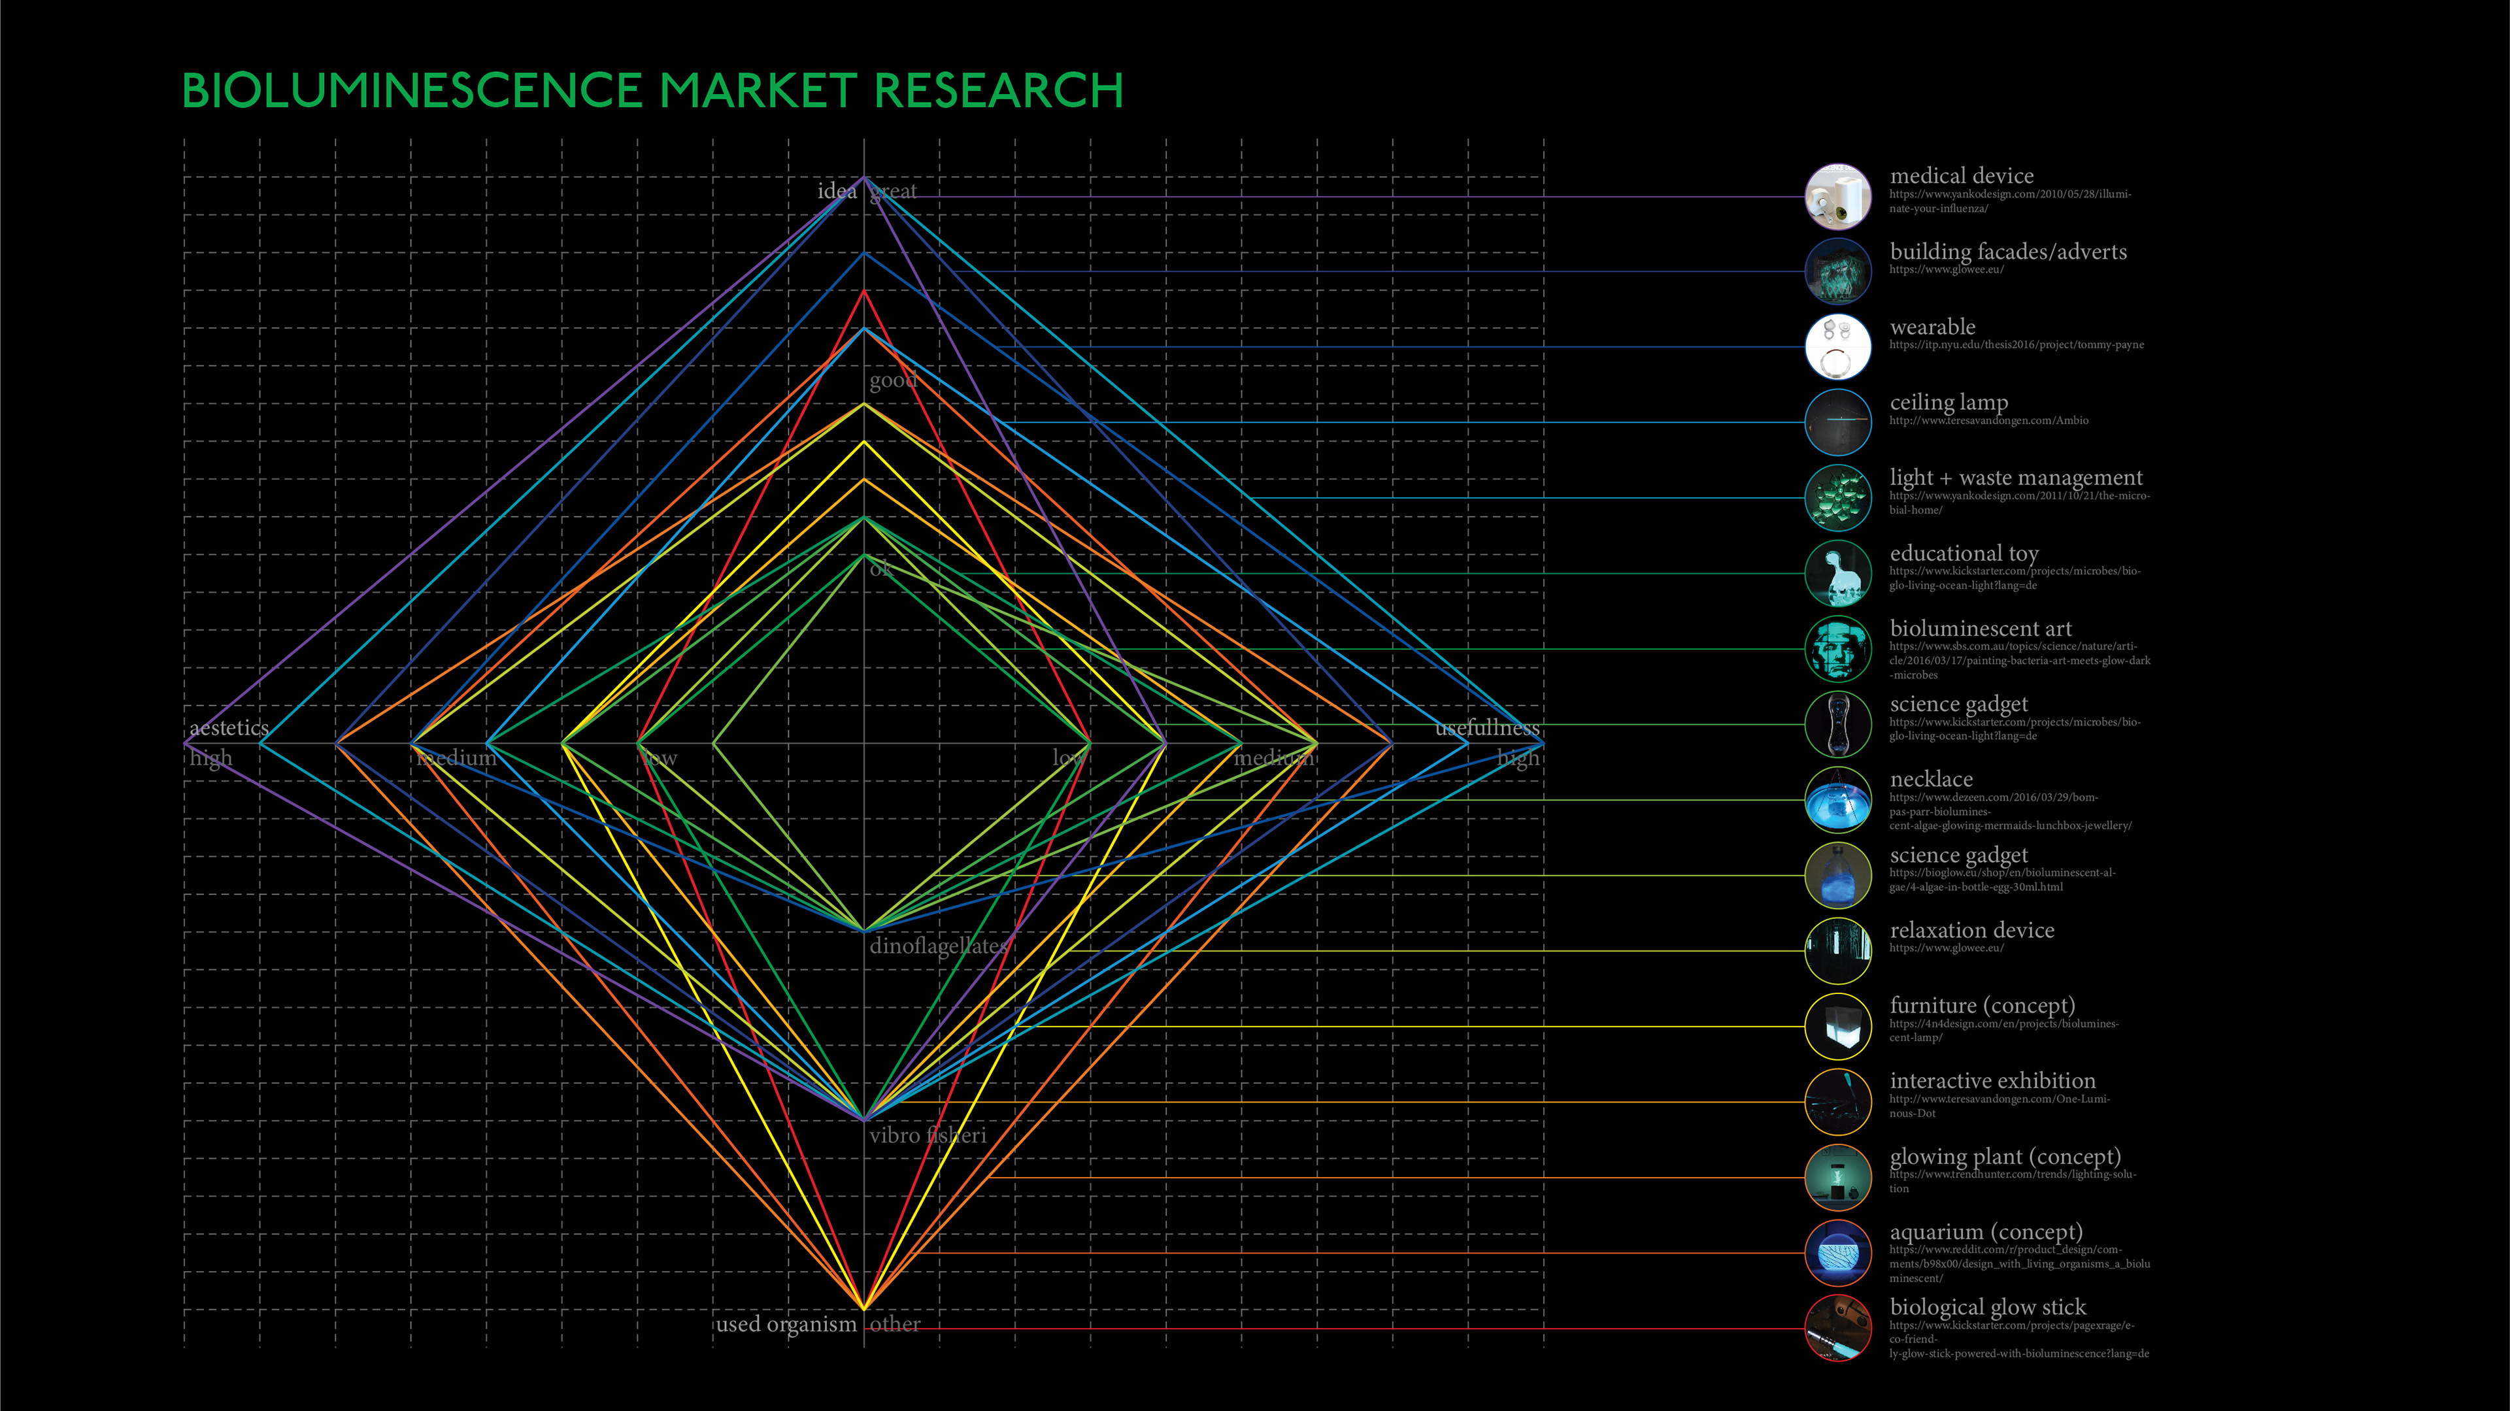The width and height of the screenshot is (2510, 1411).
Task: Click the educational toy dinosaur thumbnail
Action: click(x=1837, y=574)
